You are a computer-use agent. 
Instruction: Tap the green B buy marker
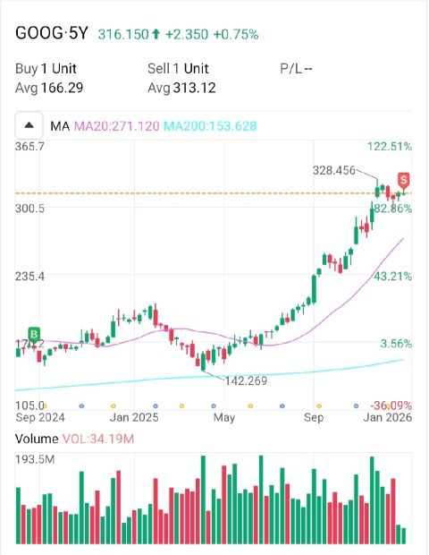pyautogui.click(x=34, y=335)
